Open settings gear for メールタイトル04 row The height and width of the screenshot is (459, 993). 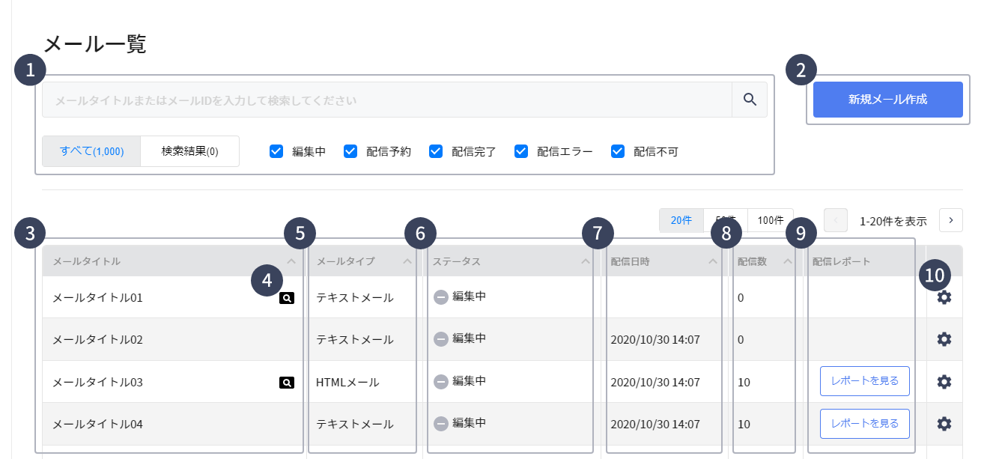pyautogui.click(x=944, y=424)
